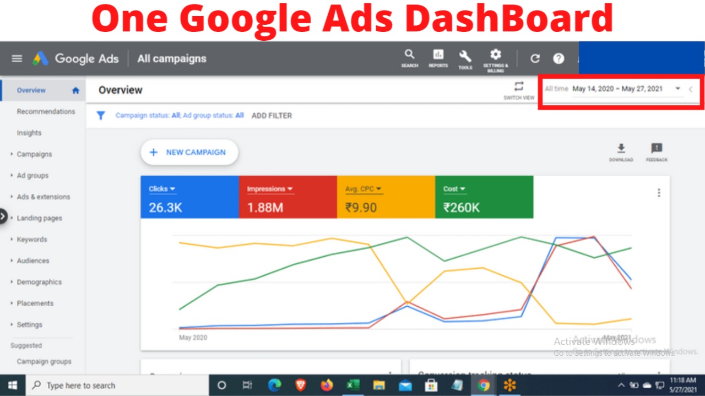Open the Reports icon

point(438,58)
